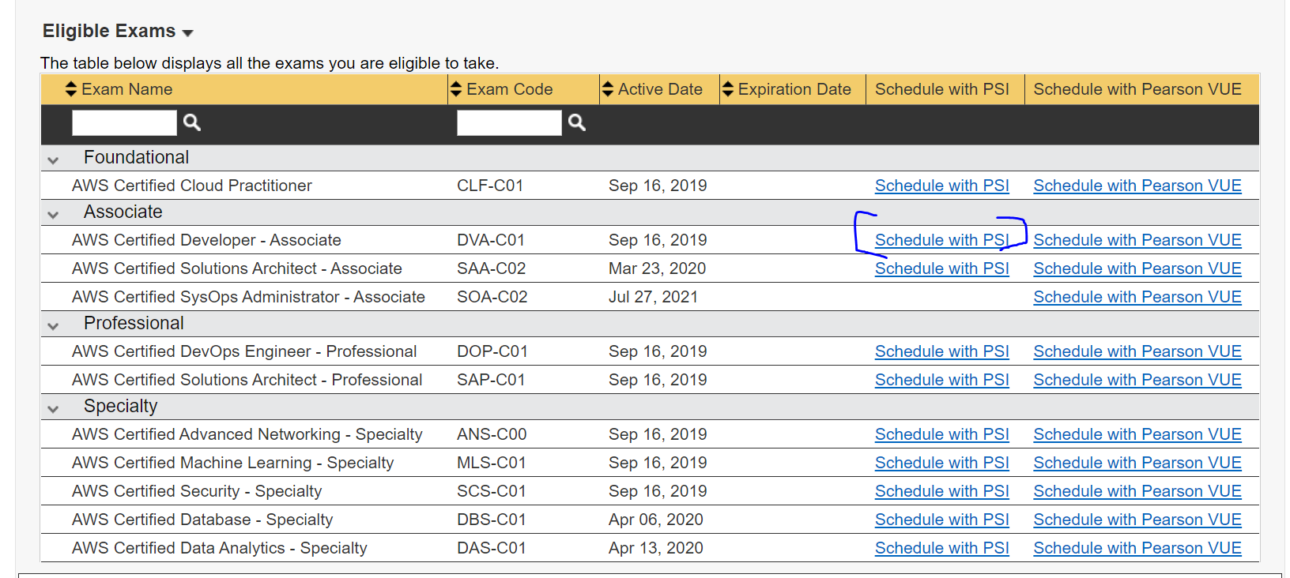This screenshot has width=1290, height=578.
Task: Select exam code SAA-C02
Action: click(491, 268)
